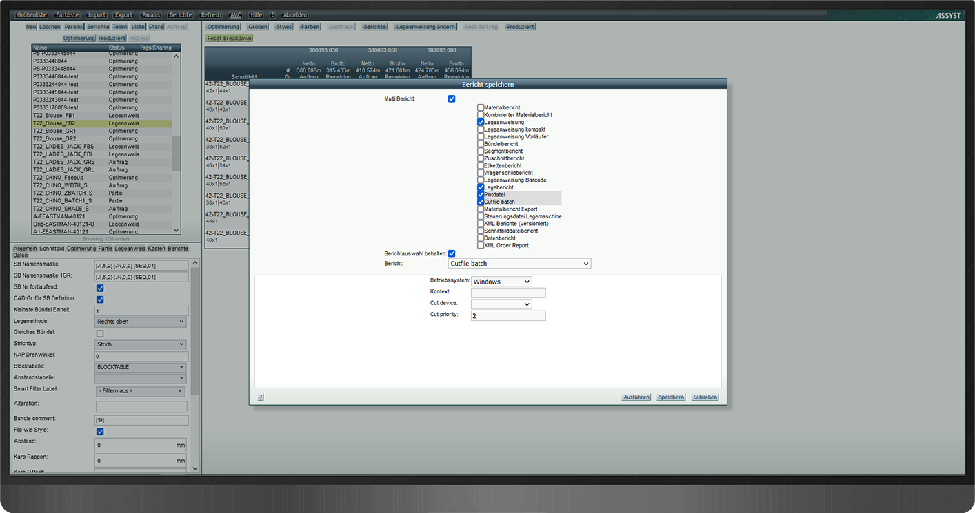Open the Abstandstabelle dropdown
This screenshot has width=975, height=513.
(141, 378)
